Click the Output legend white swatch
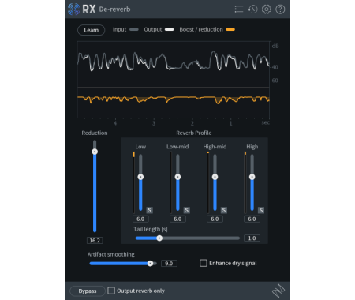Screen dimensions: 355x300 pyautogui.click(x=170, y=29)
